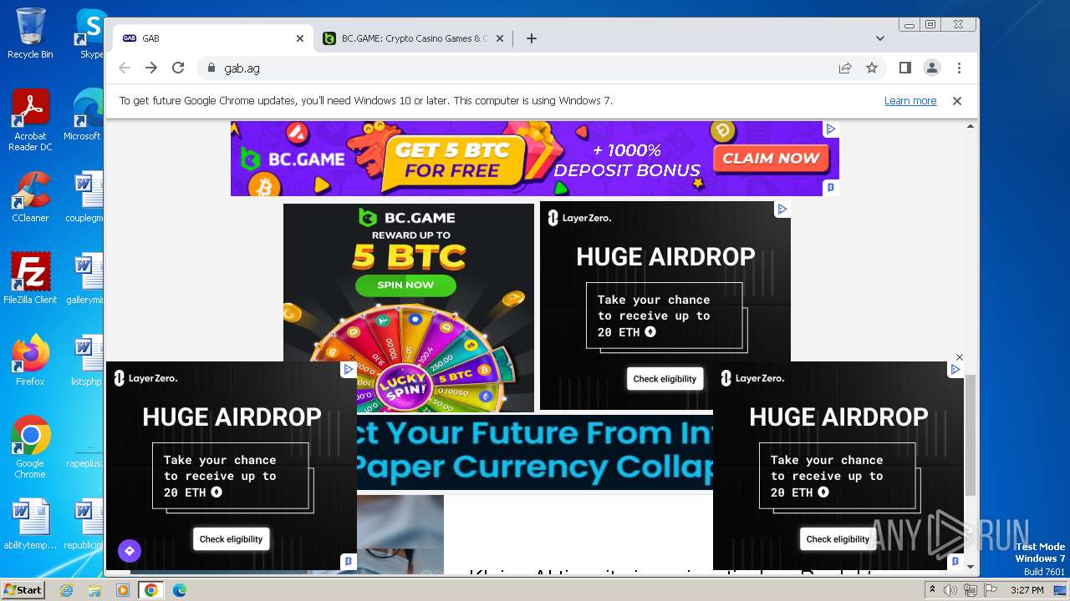Open Recycle Bin desktop icon

pyautogui.click(x=30, y=33)
